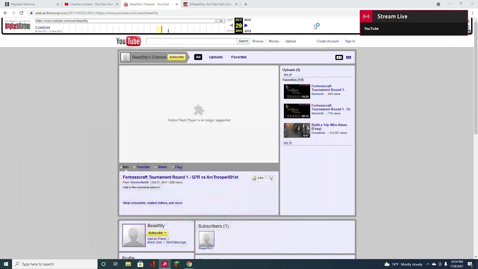Click the Beast5ty channel avatar in header
The width and height of the screenshot is (478, 269).
click(125, 57)
